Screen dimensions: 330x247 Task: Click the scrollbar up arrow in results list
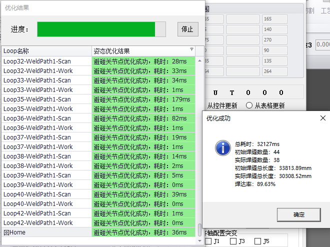click(x=200, y=60)
